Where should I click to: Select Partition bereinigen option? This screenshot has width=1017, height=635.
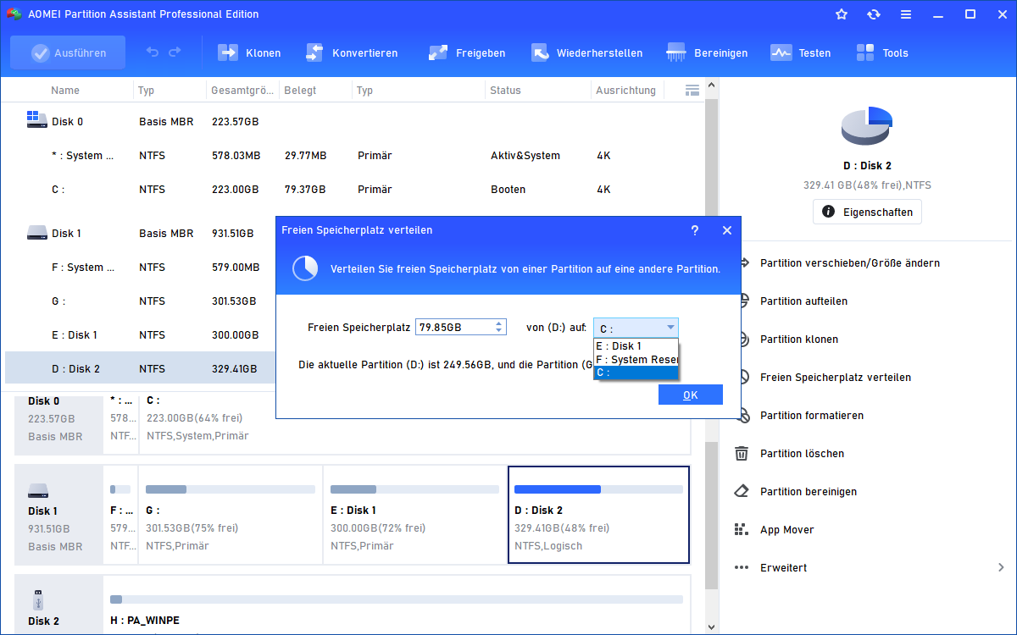(x=809, y=492)
